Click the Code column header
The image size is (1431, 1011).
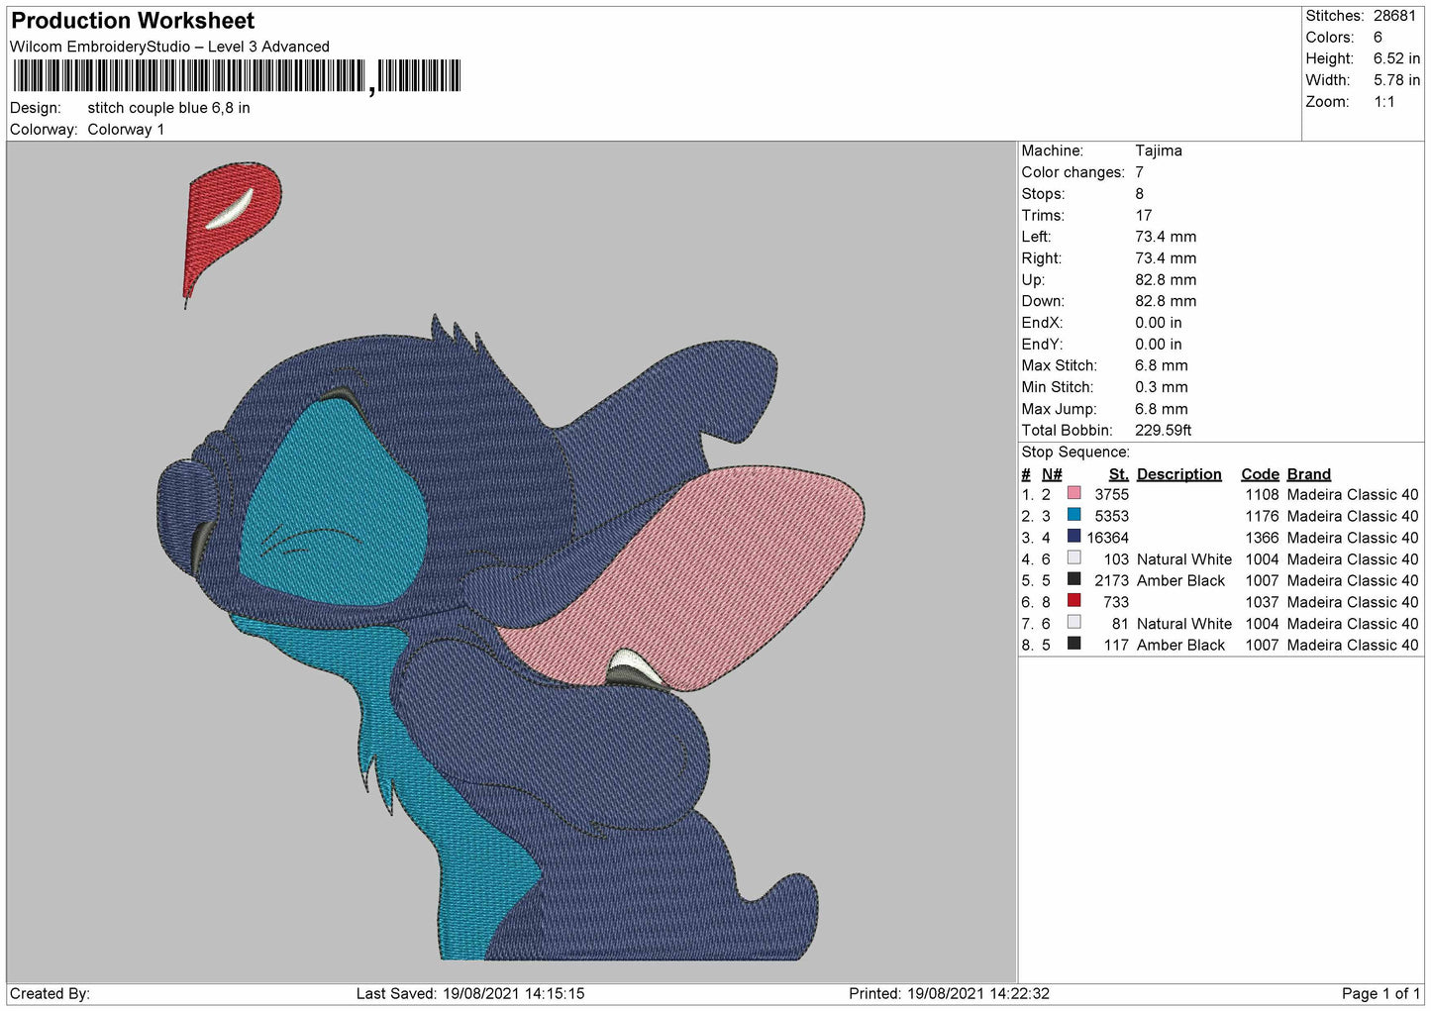pyautogui.click(x=1260, y=474)
